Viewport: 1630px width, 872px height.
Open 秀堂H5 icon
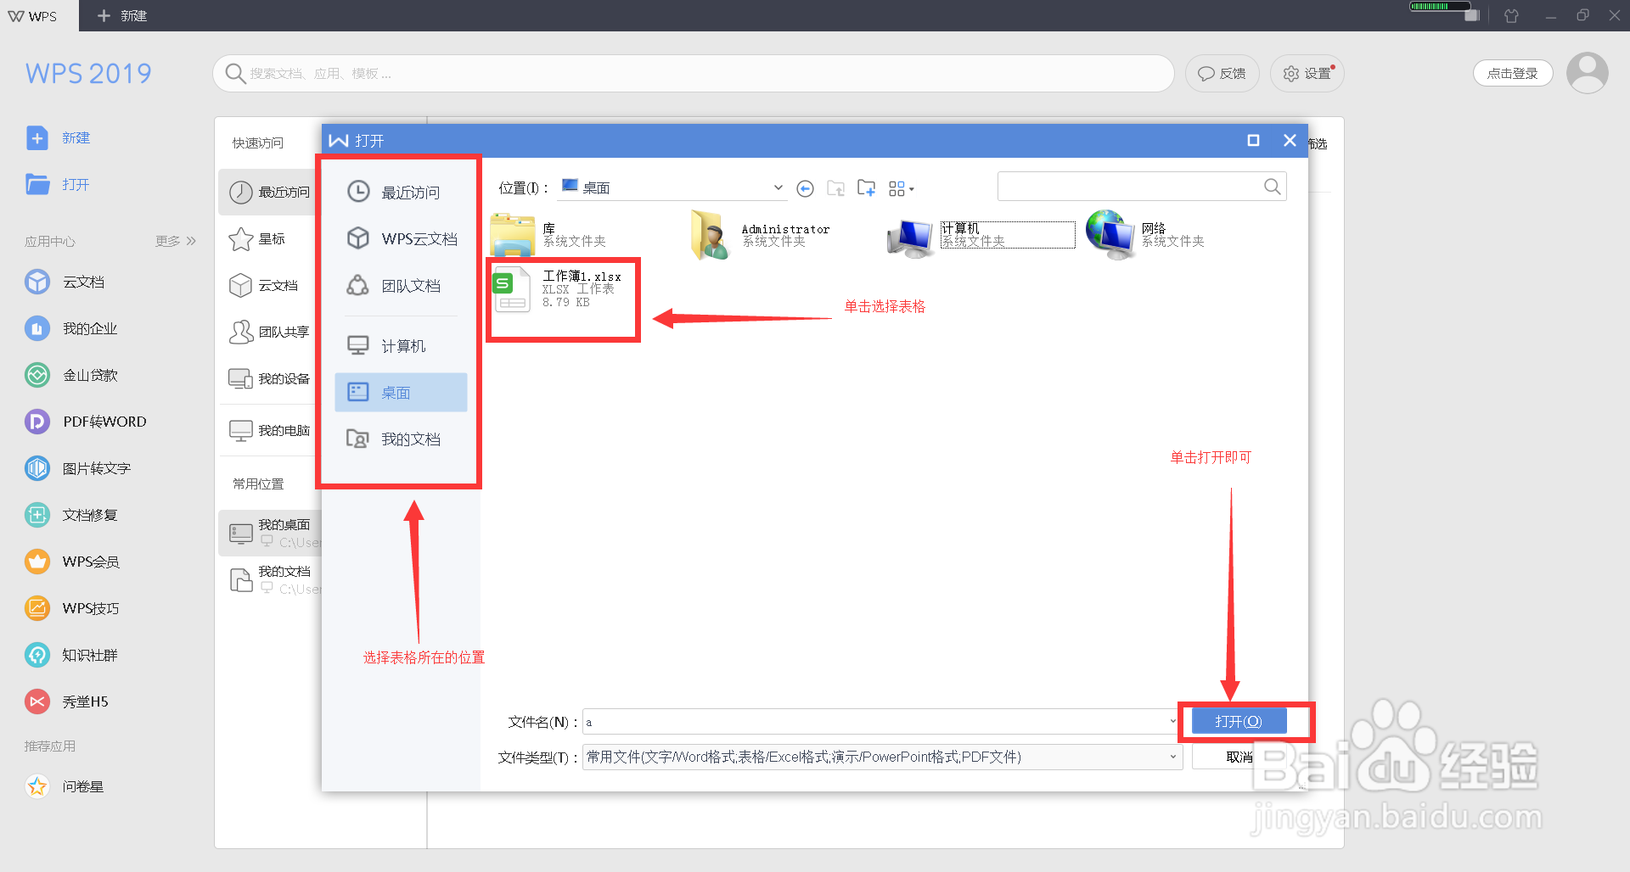pyautogui.click(x=37, y=702)
